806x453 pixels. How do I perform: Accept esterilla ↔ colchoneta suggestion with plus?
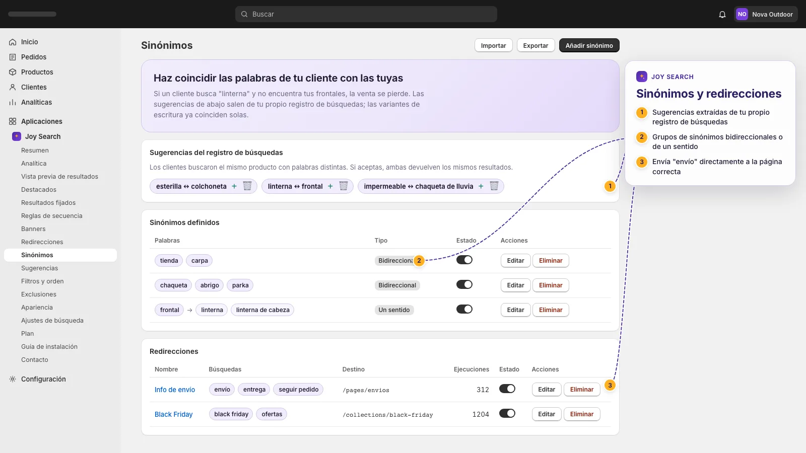[234, 186]
